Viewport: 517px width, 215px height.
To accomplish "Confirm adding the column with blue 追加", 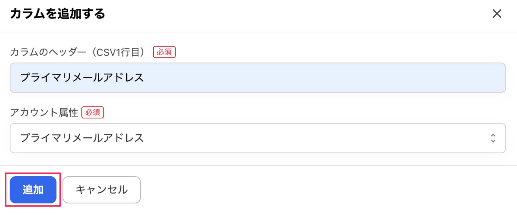I will (x=33, y=190).
